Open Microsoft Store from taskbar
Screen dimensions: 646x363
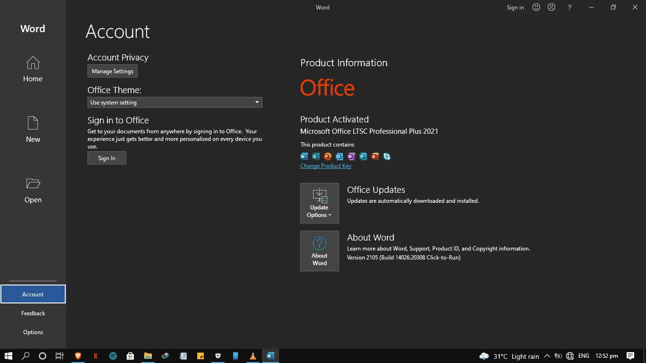(x=131, y=356)
